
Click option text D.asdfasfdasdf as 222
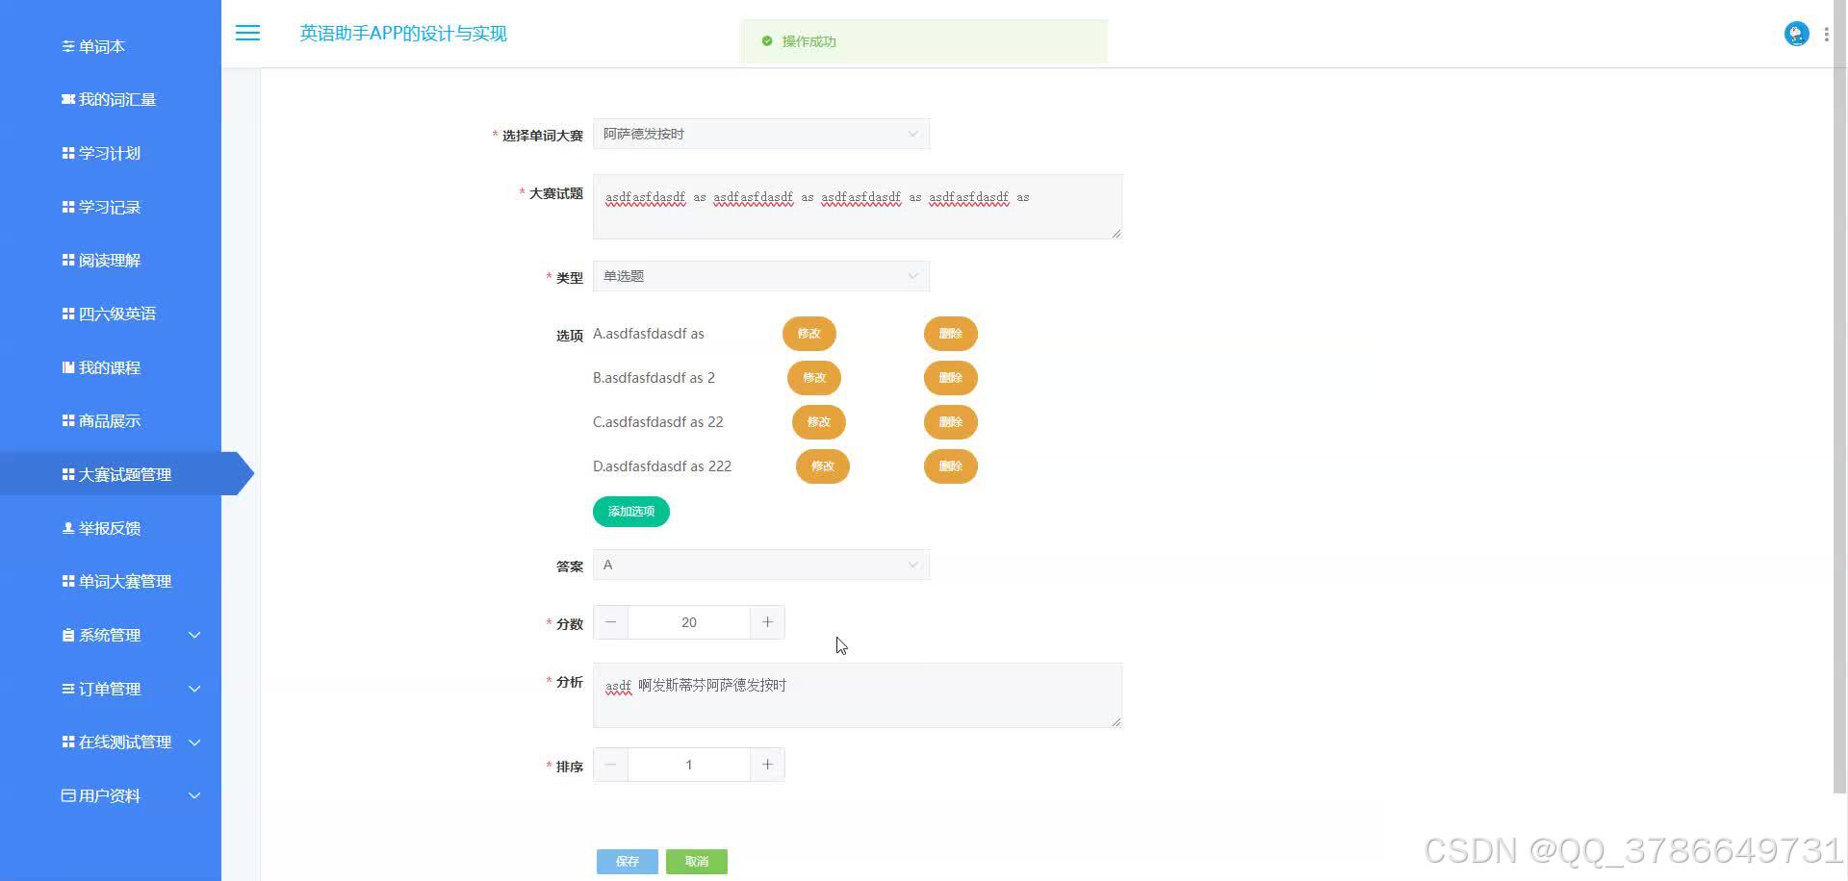pos(662,466)
